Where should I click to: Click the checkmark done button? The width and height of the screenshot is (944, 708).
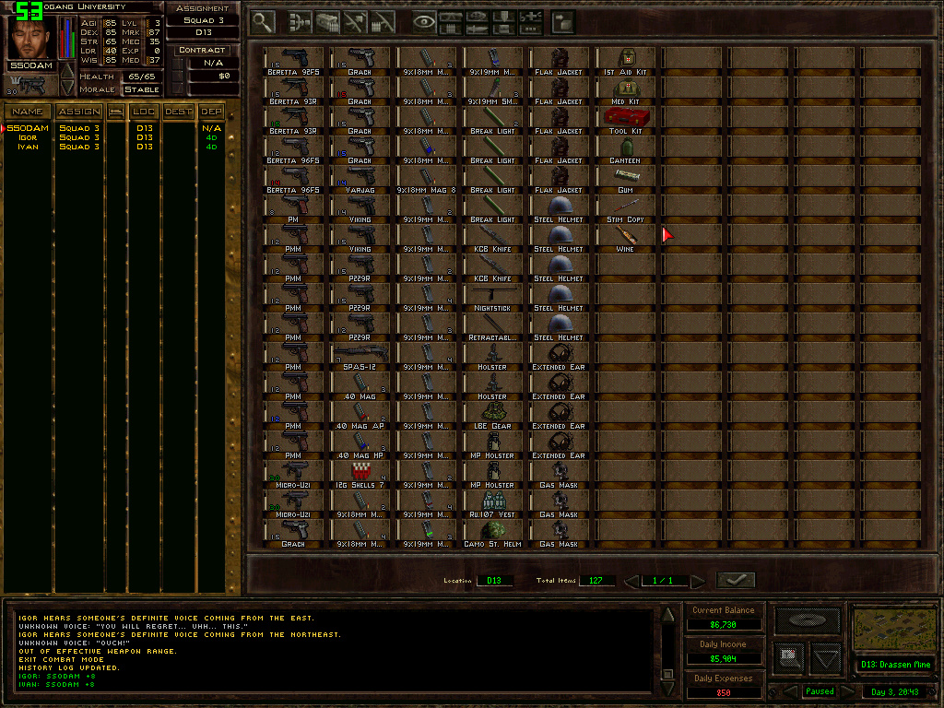click(x=735, y=580)
